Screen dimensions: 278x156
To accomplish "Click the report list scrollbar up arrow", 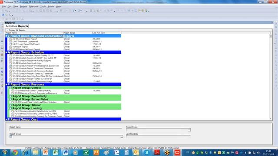I will 271,33.
